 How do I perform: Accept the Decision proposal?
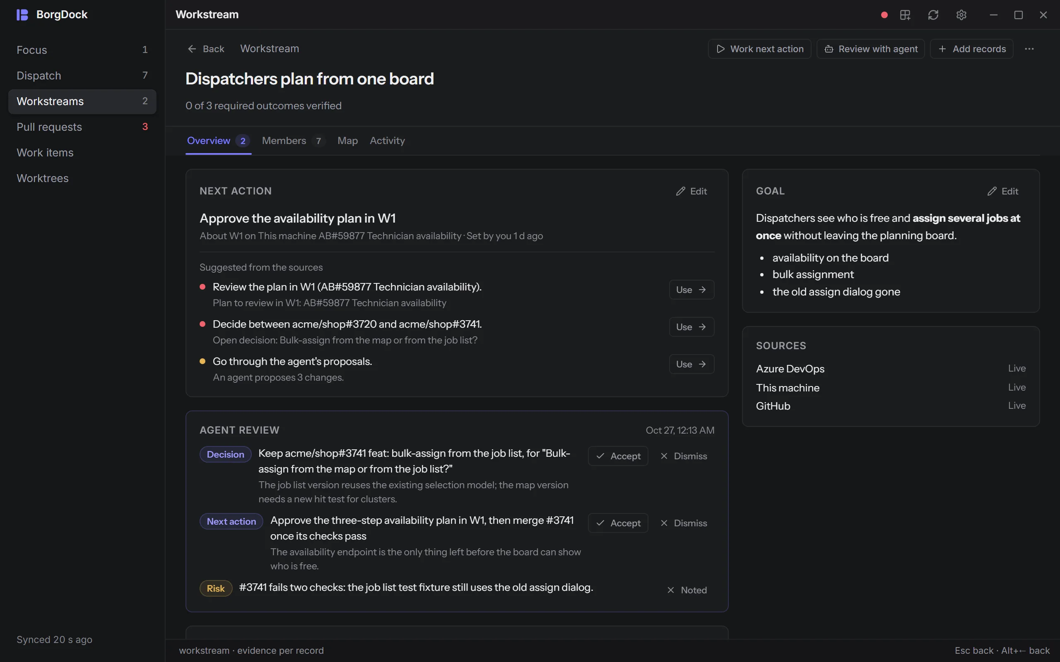[x=618, y=456]
